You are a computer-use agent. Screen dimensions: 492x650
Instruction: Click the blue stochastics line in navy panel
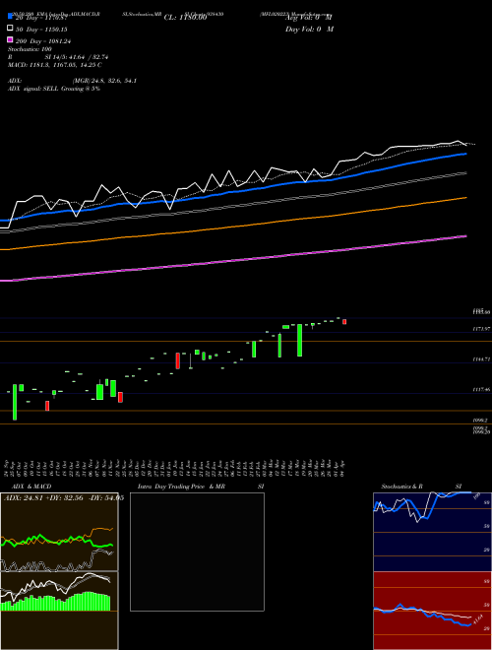click(x=422, y=504)
